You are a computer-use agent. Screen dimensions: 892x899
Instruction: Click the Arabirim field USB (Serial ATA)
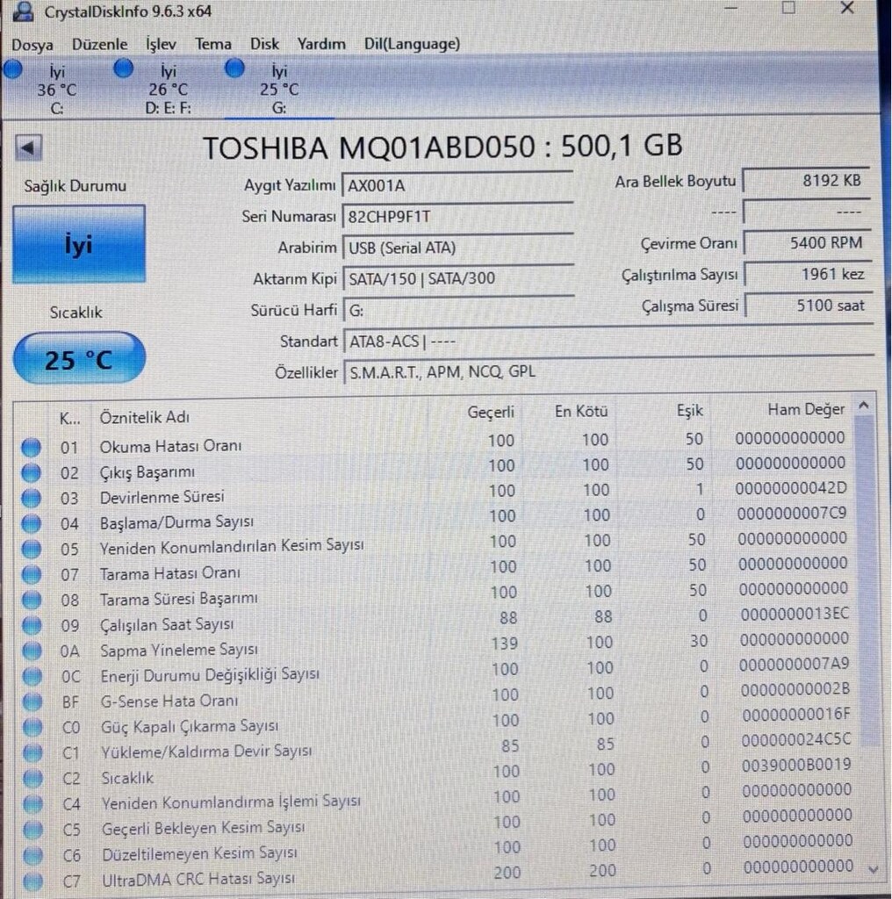pos(457,248)
